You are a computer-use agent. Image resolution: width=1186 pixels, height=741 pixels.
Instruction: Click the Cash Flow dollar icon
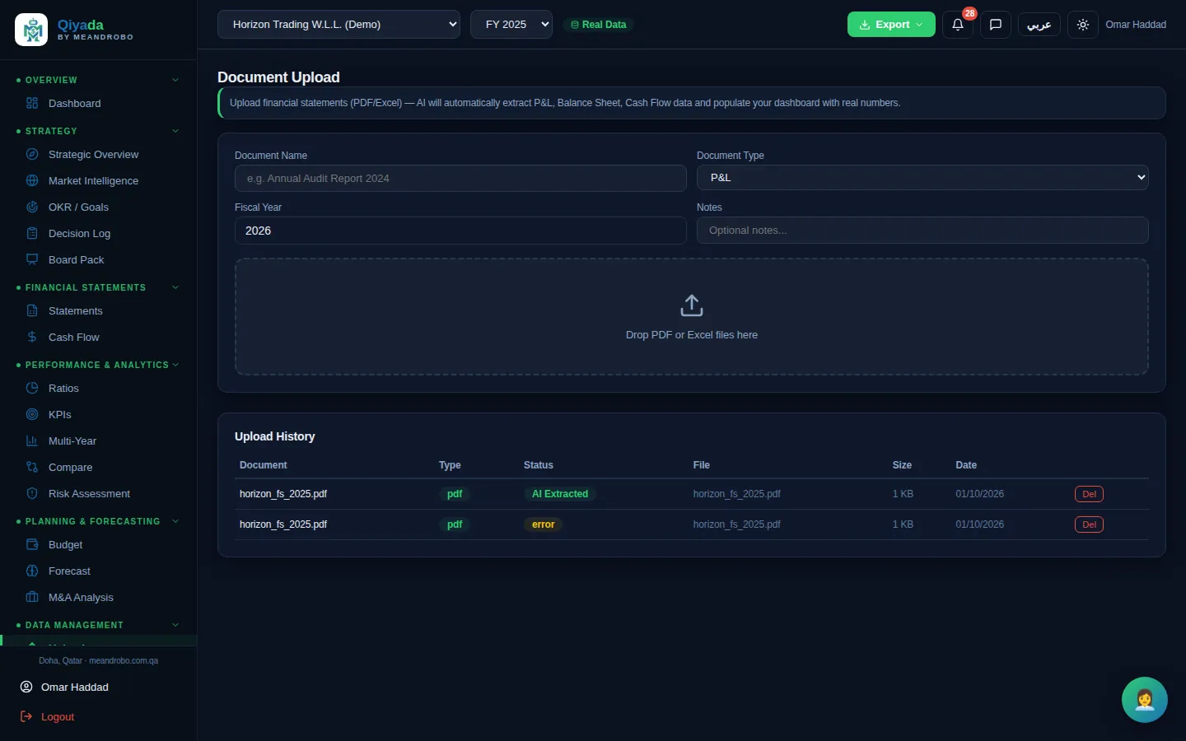pos(32,337)
